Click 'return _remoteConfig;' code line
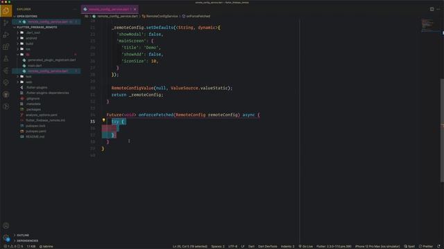Image resolution: width=444 pixels, height=249 pixels. click(x=137, y=95)
